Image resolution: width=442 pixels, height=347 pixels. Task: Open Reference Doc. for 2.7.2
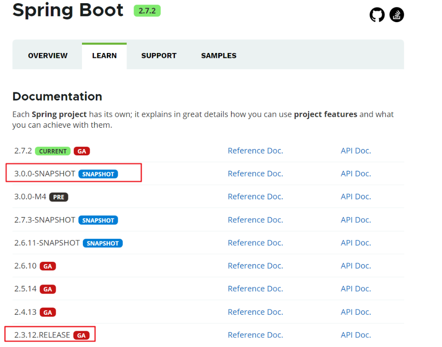click(x=255, y=151)
